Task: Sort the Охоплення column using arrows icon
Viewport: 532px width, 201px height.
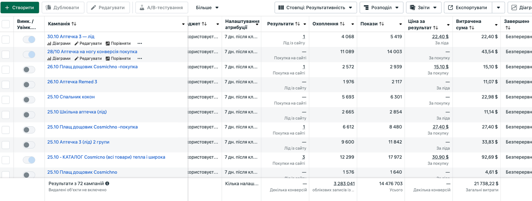Action: [x=342, y=24]
